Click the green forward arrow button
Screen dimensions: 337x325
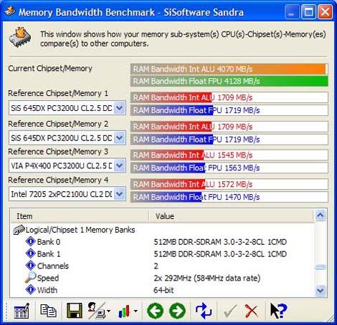(177, 311)
